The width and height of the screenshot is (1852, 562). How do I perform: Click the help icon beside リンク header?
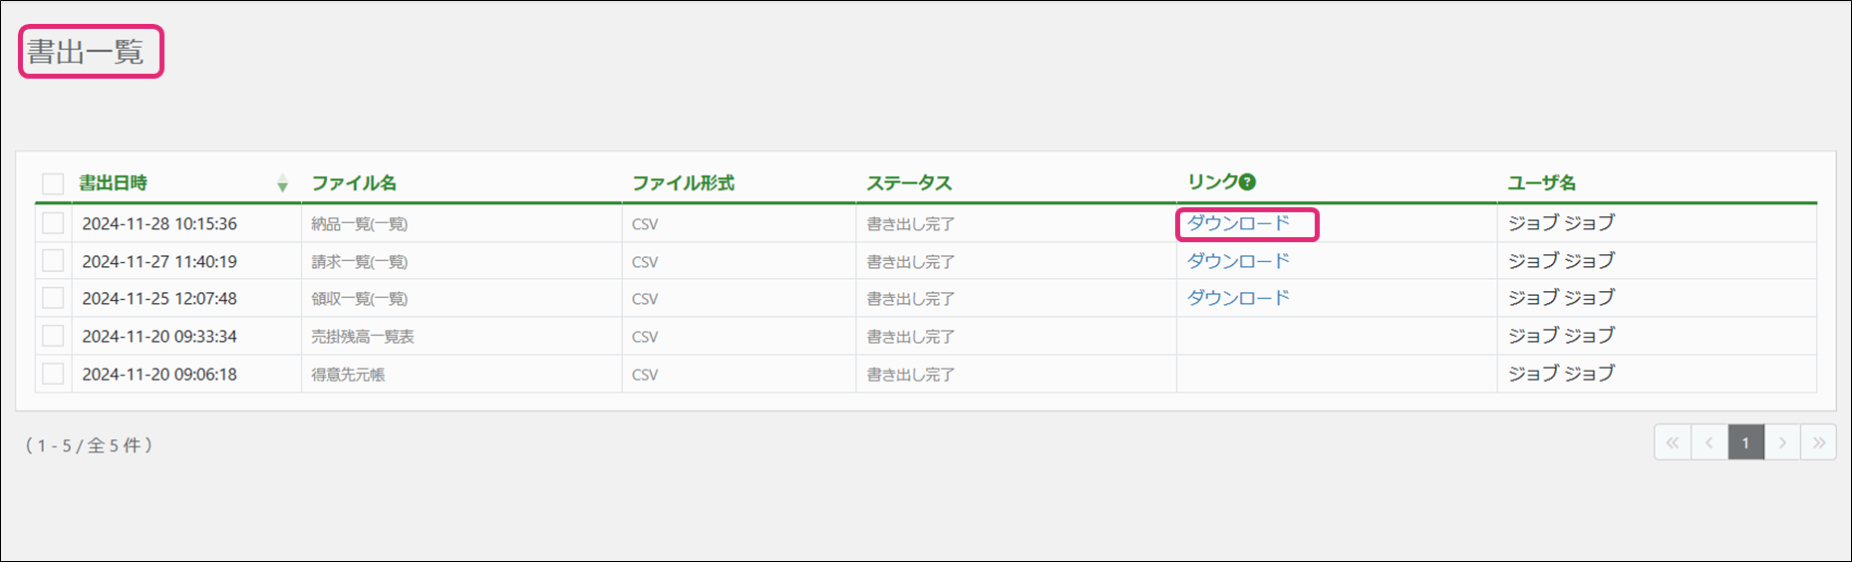(x=1247, y=182)
